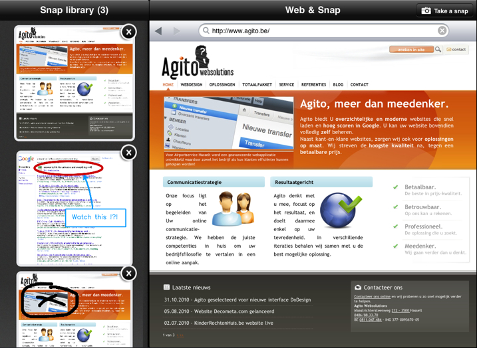This screenshot has width=477, height=348.
Task: Open the Google snap with 'Watch this' note
Action: pyautogui.click(x=75, y=209)
